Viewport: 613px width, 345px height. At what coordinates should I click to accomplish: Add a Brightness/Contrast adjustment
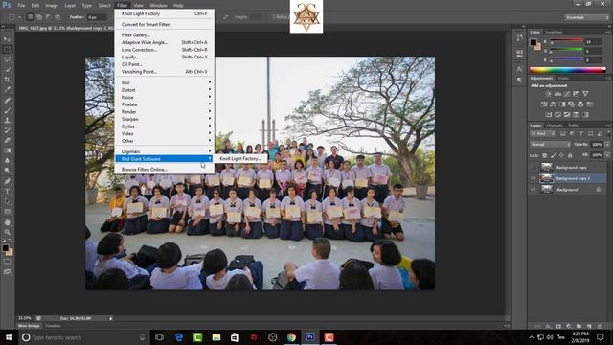548,94
